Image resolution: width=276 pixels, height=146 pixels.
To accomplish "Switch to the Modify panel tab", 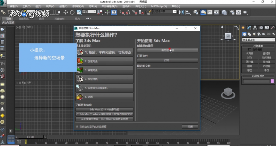I will coord(249,28).
